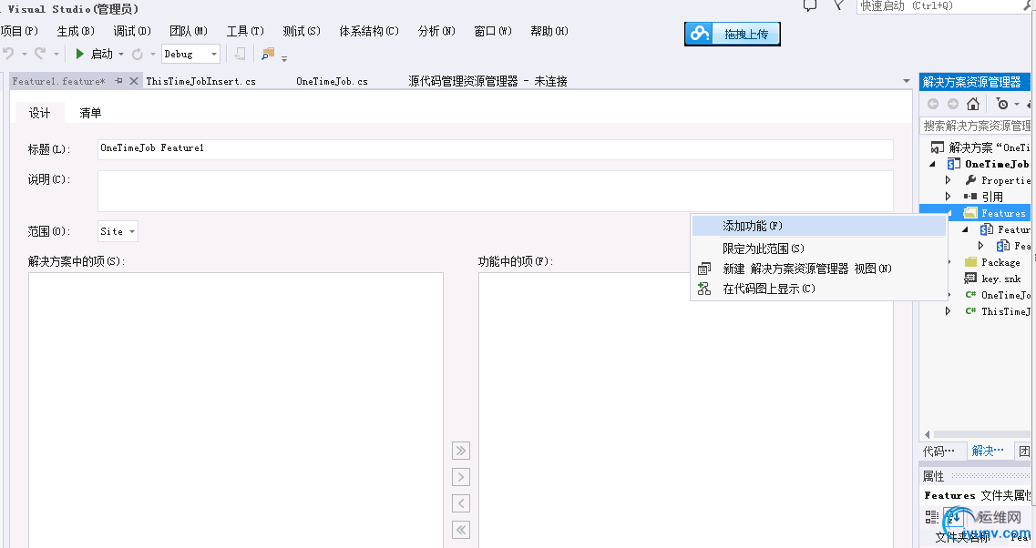Open the 范围 Site scope dropdown
The width and height of the screenshot is (1036, 548).
coord(118,231)
